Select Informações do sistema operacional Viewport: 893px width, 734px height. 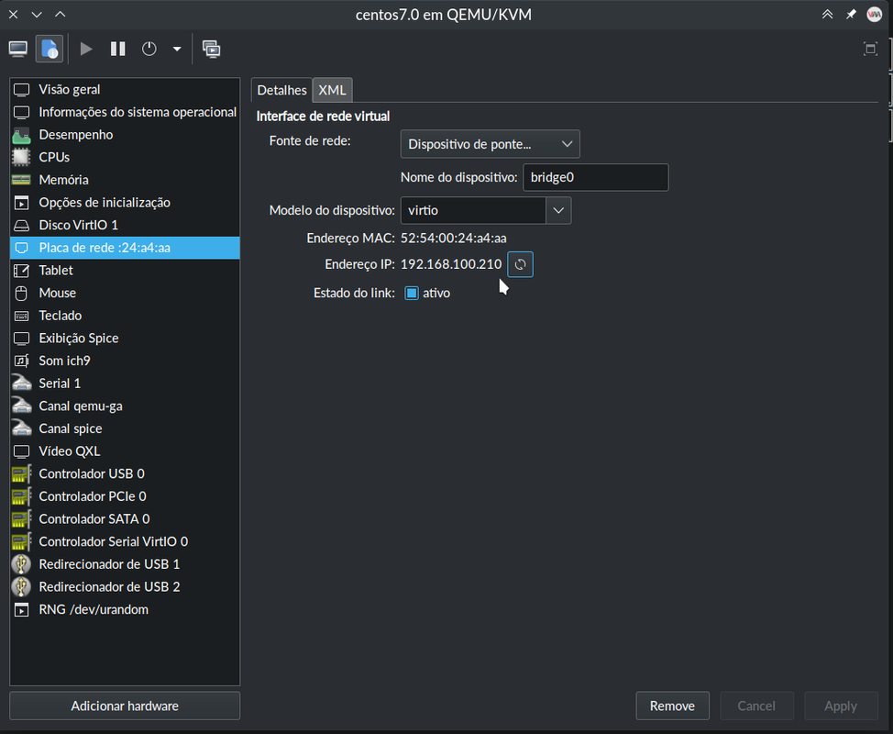coord(125,112)
